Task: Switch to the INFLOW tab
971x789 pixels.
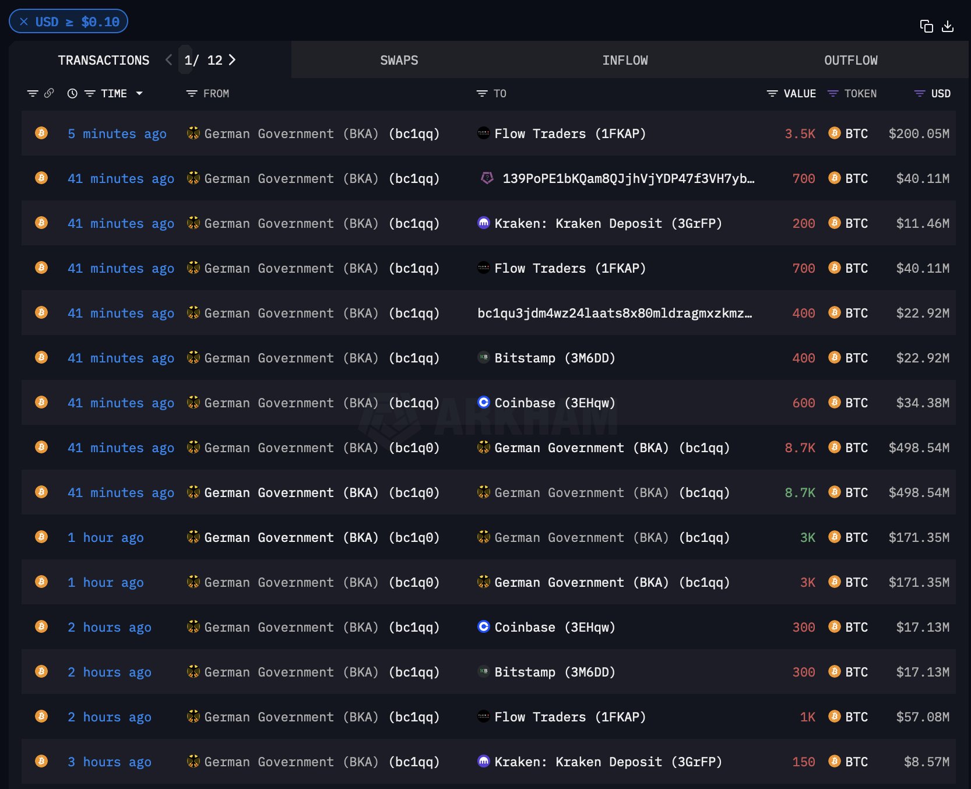Action: coord(625,60)
